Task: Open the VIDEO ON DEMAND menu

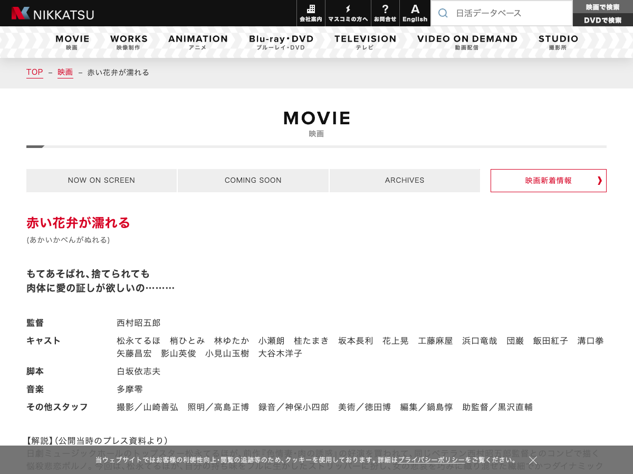Action: [x=467, y=42]
